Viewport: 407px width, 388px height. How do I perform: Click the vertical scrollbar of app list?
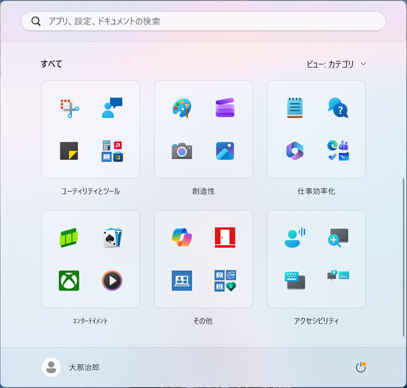click(x=404, y=257)
